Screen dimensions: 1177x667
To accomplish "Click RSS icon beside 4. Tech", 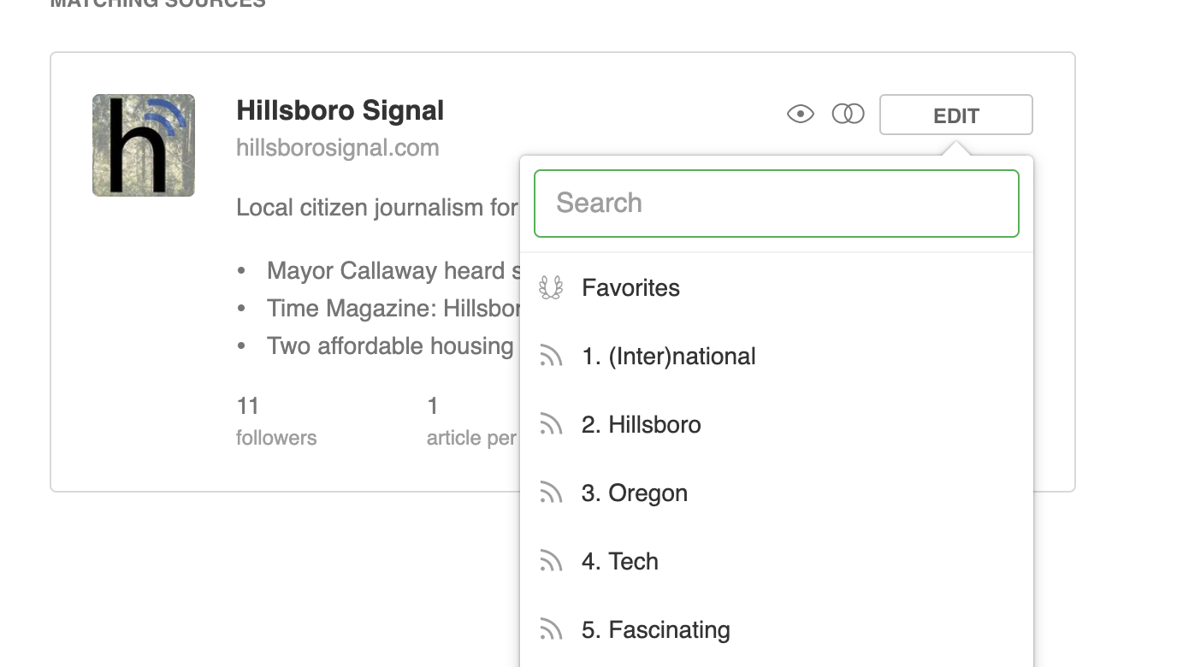I will [x=551, y=562].
